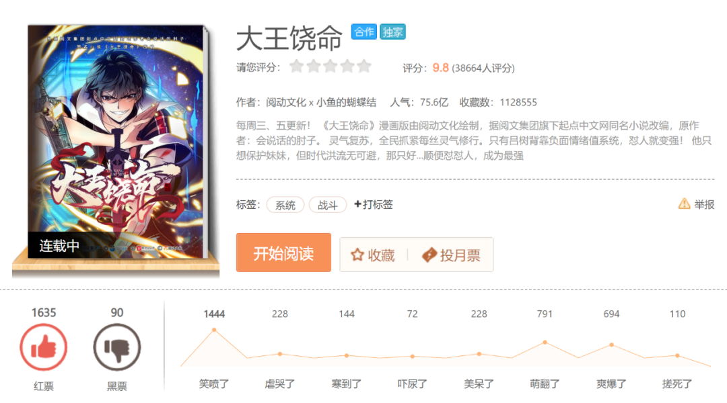Choose the 爽爆了 reaction label
Viewport: 727px width, 403px height.
[x=611, y=384]
